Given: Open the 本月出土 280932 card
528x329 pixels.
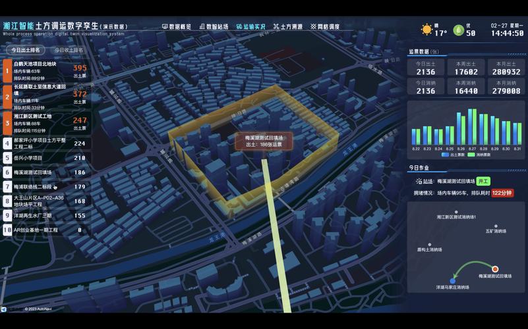Looking at the screenshot, I should coord(506,68).
